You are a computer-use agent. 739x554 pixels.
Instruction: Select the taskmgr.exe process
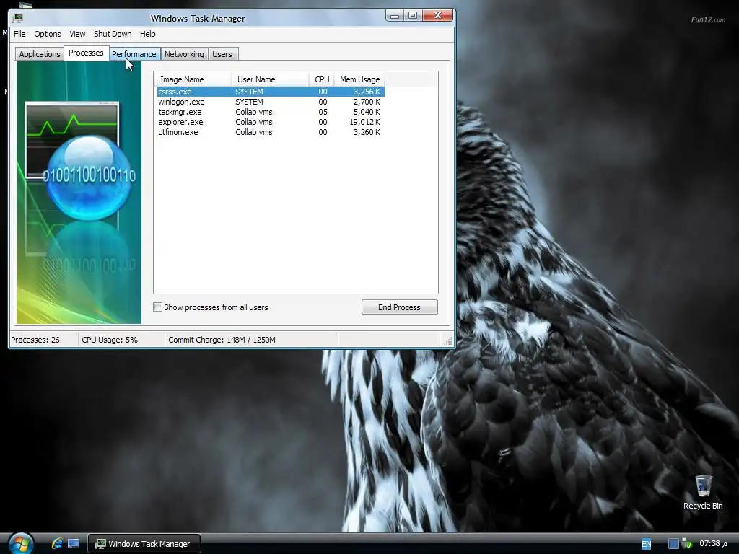click(x=271, y=112)
